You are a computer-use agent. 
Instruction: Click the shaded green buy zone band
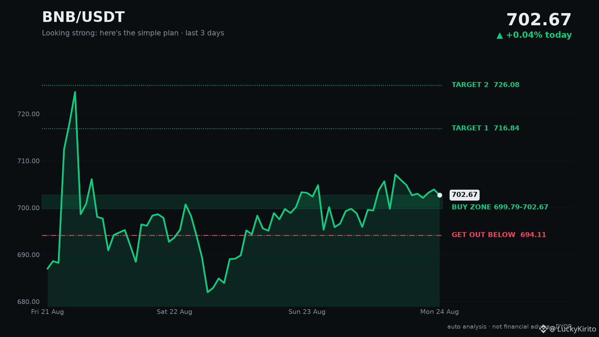pyautogui.click(x=242, y=202)
